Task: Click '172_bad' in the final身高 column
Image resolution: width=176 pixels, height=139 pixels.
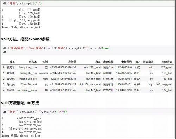Action: 167,90
